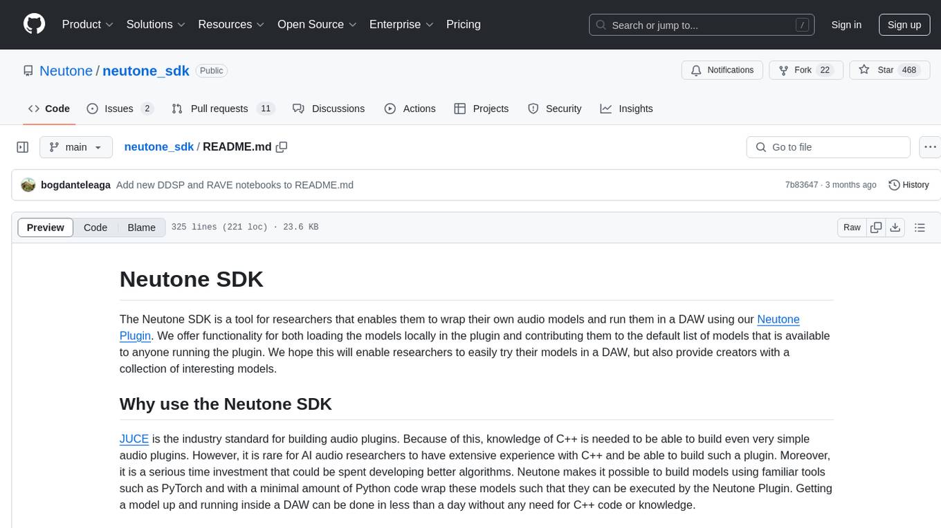Open the Pull requests tab

click(223, 109)
